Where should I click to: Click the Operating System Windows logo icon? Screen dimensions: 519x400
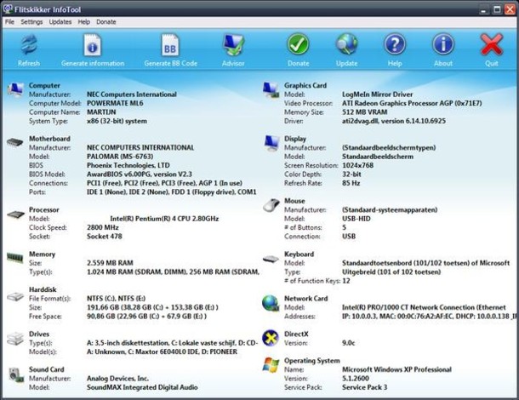[x=271, y=365]
